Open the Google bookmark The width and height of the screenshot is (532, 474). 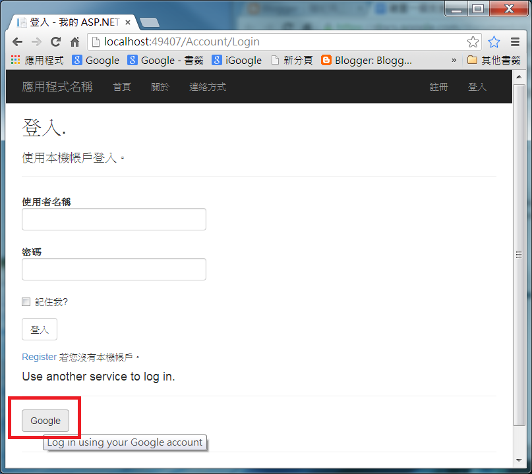(x=96, y=61)
